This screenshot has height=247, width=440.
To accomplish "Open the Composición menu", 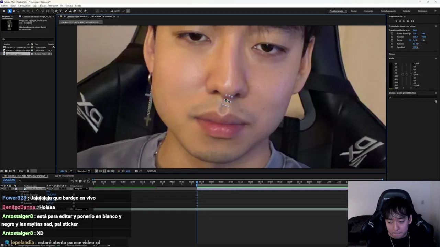I will pyautogui.click(x=24, y=5).
